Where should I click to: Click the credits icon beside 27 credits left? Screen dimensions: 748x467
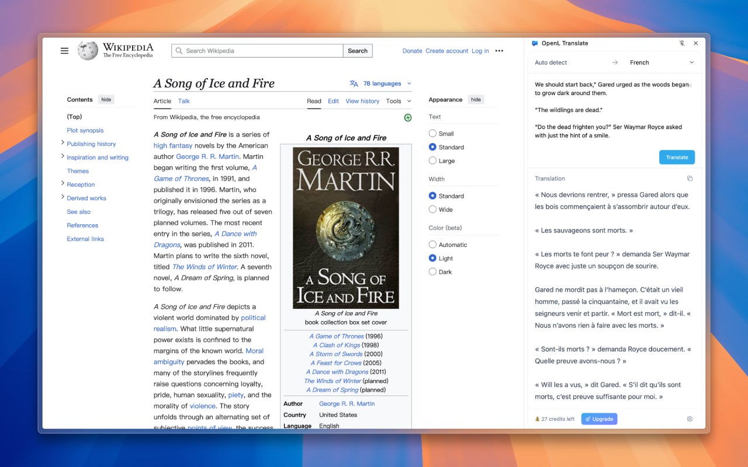(537, 419)
